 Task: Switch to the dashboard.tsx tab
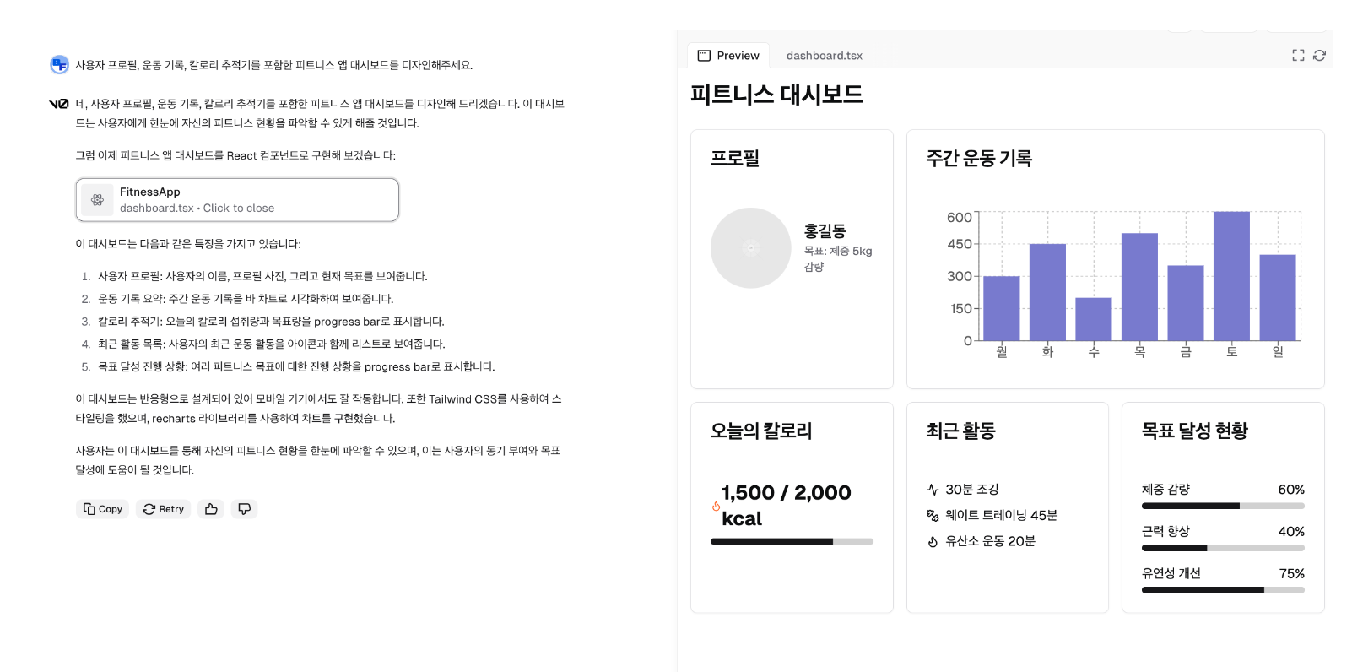824,56
